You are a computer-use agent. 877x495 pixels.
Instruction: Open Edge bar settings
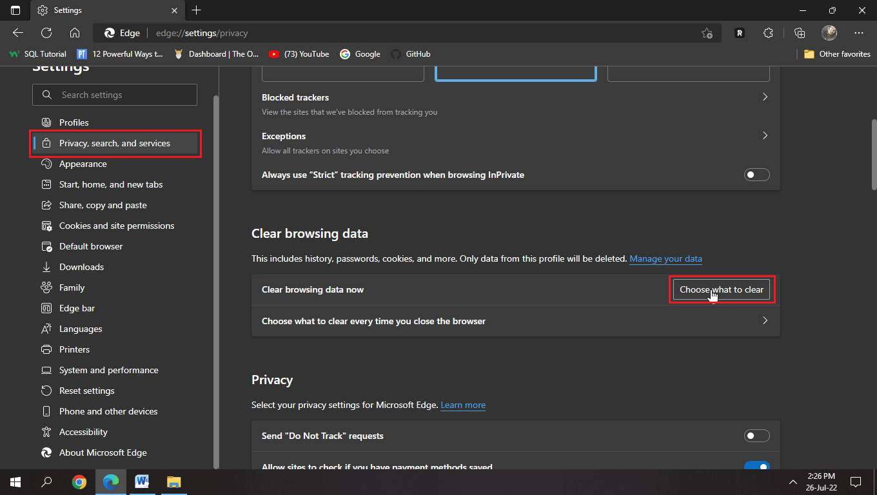point(115,308)
